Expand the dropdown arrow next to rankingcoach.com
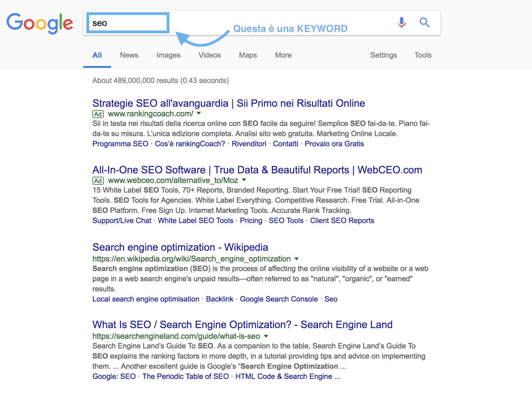The height and width of the screenshot is (393, 532). (x=199, y=113)
